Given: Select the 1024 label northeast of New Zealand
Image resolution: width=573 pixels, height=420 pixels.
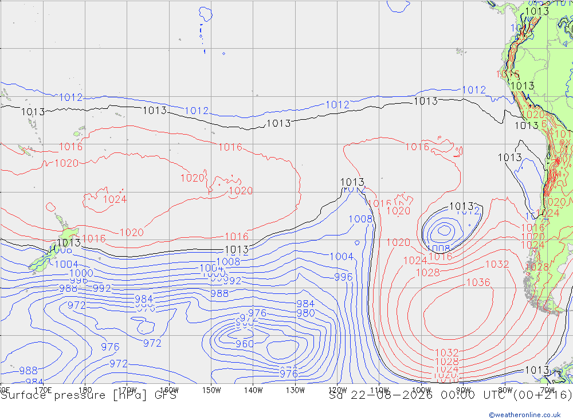Looking at the screenshot, I should pos(115,199).
